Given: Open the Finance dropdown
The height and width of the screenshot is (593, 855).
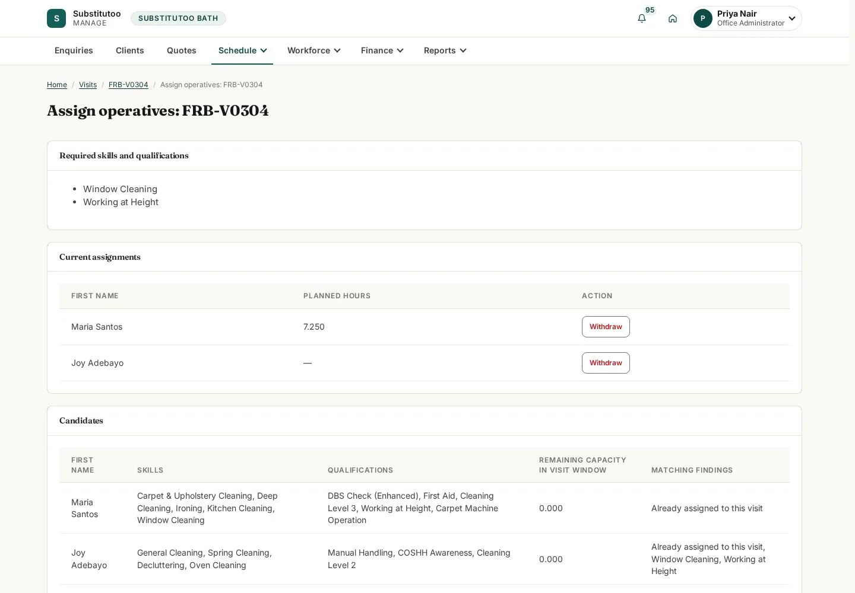Looking at the screenshot, I should 382,50.
